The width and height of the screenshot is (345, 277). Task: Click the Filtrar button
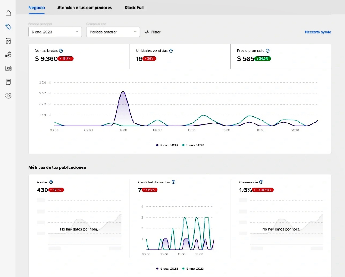tap(153, 32)
